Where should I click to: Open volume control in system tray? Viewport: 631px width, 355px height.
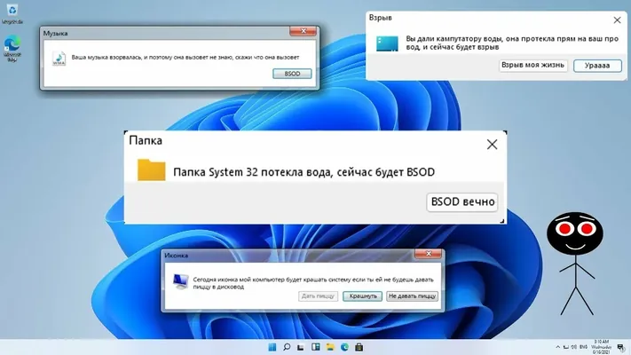pyautogui.click(x=573, y=347)
